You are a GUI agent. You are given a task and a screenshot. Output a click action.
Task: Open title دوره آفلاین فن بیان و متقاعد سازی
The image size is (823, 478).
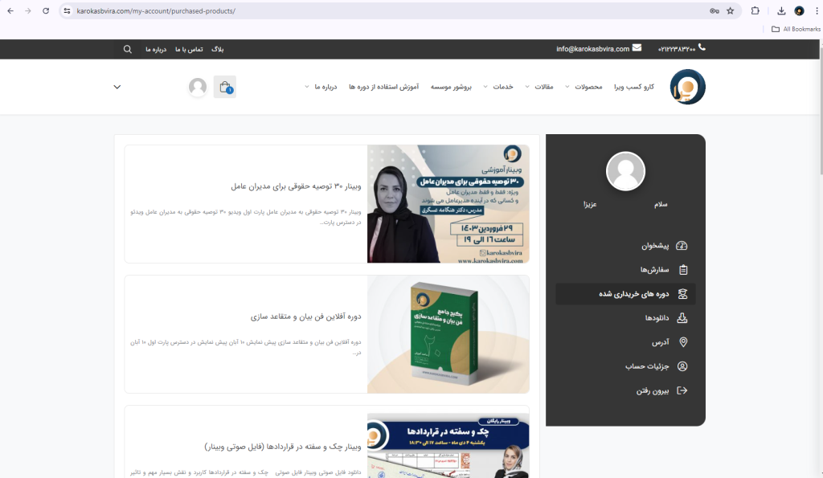point(306,317)
